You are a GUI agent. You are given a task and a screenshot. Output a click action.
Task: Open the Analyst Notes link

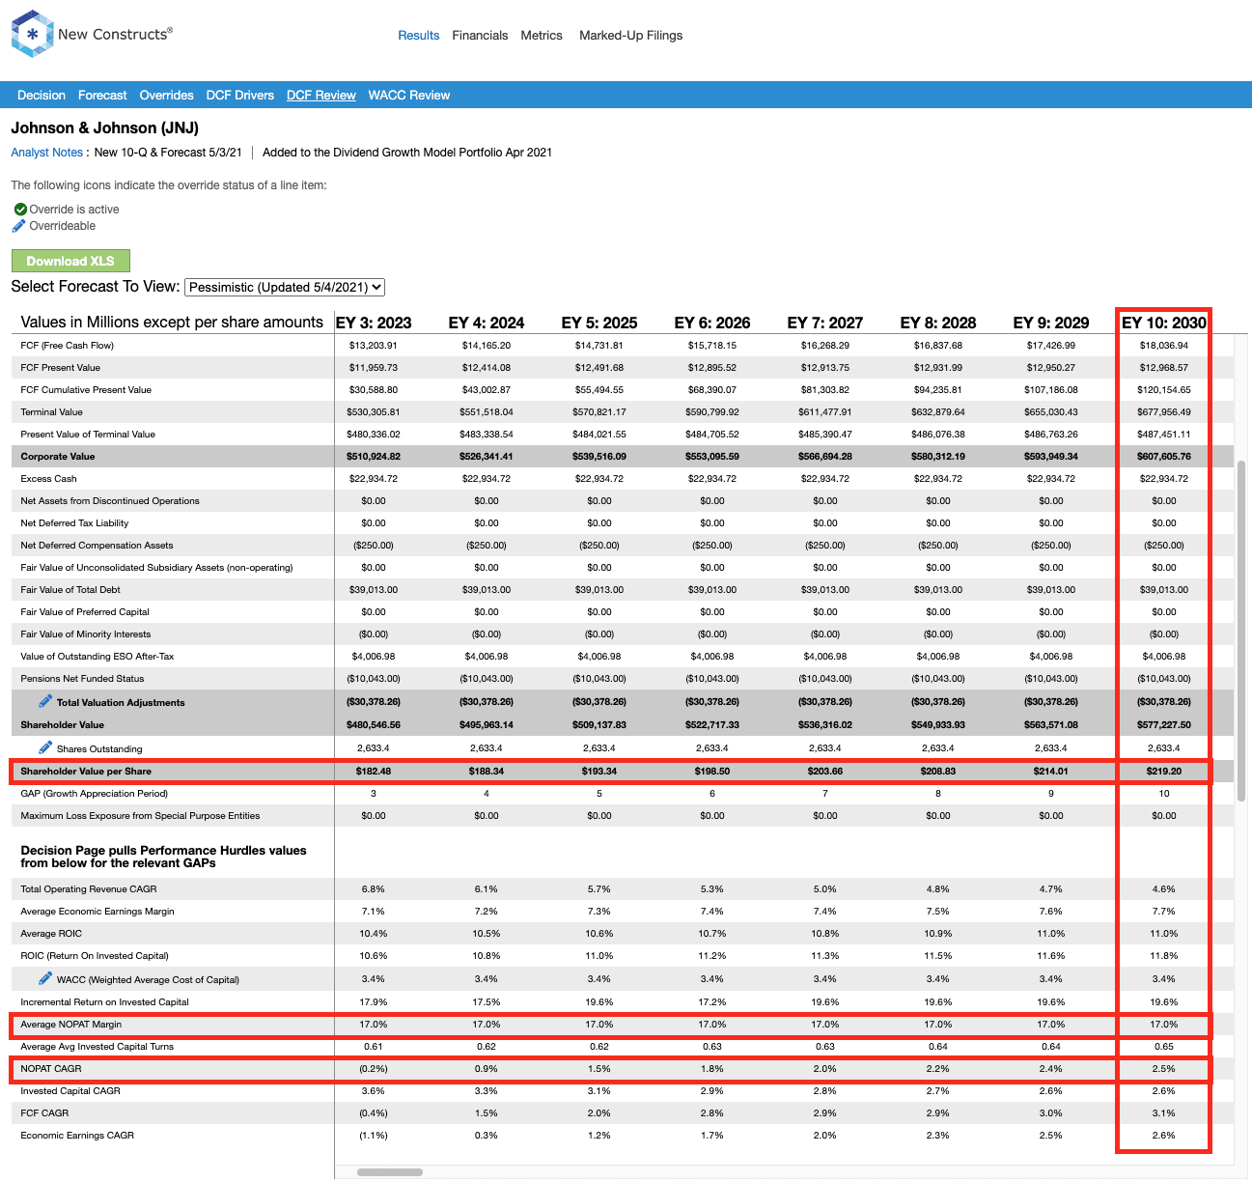[x=47, y=153]
